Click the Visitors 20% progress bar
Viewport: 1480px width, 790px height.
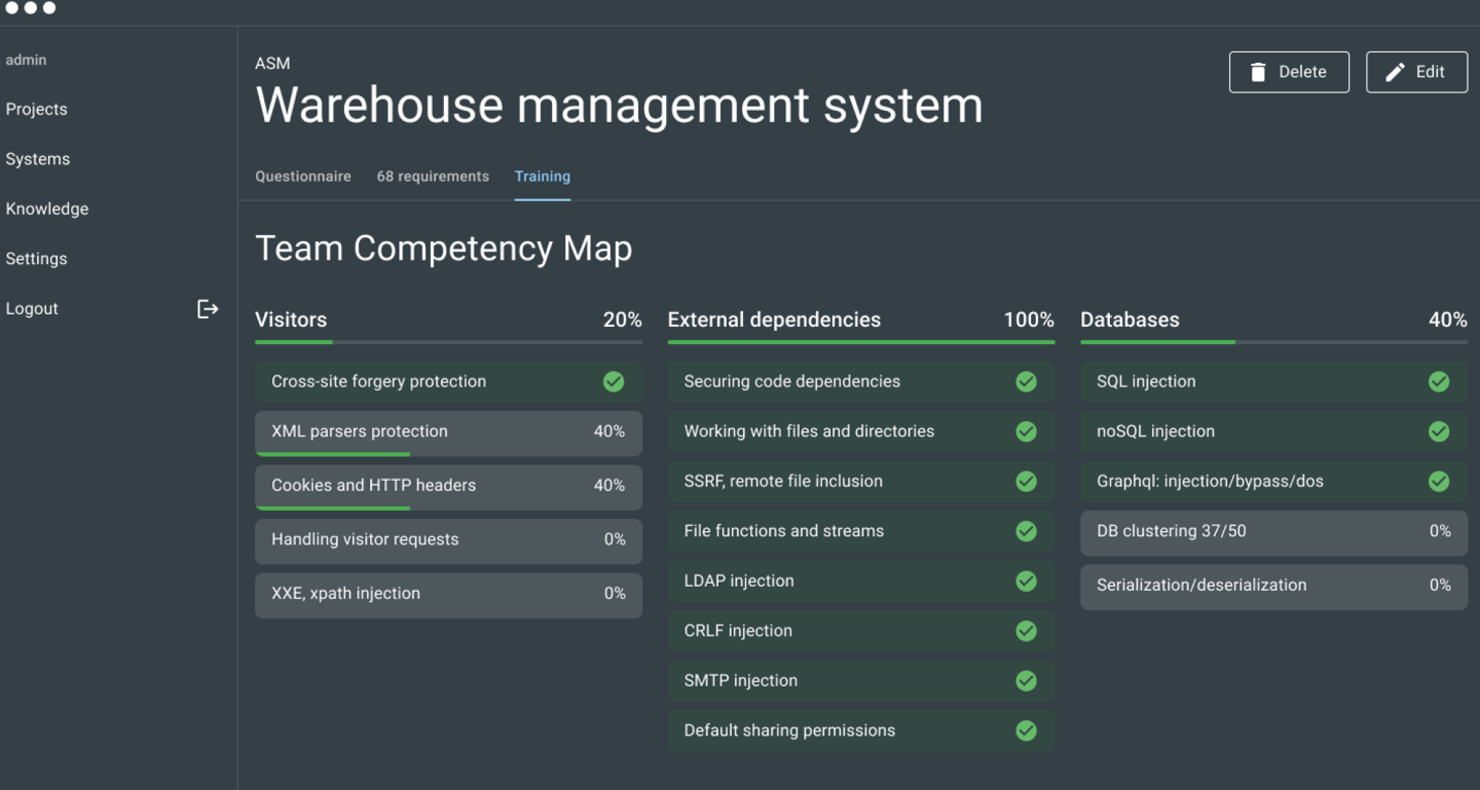(x=448, y=342)
